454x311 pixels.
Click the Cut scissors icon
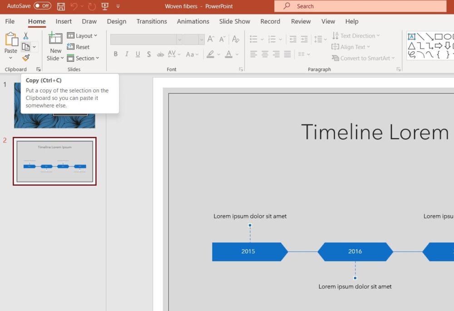[x=26, y=36]
